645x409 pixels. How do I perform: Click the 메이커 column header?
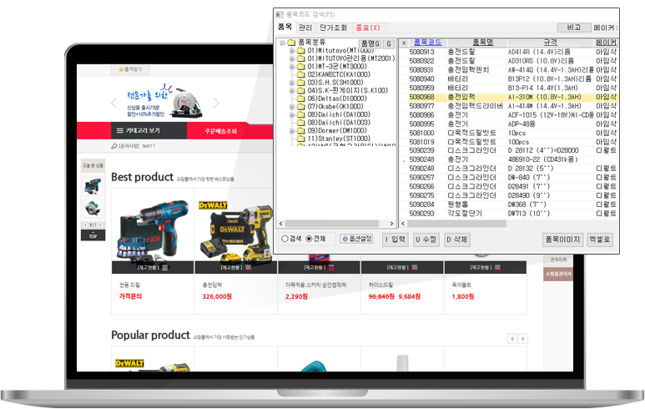607,43
